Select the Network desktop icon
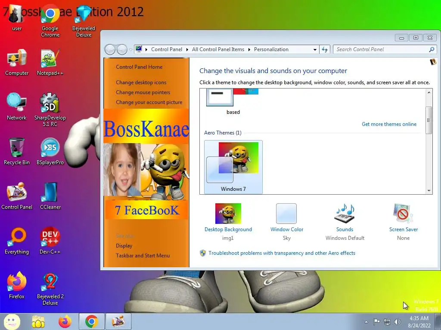 pos(17,107)
